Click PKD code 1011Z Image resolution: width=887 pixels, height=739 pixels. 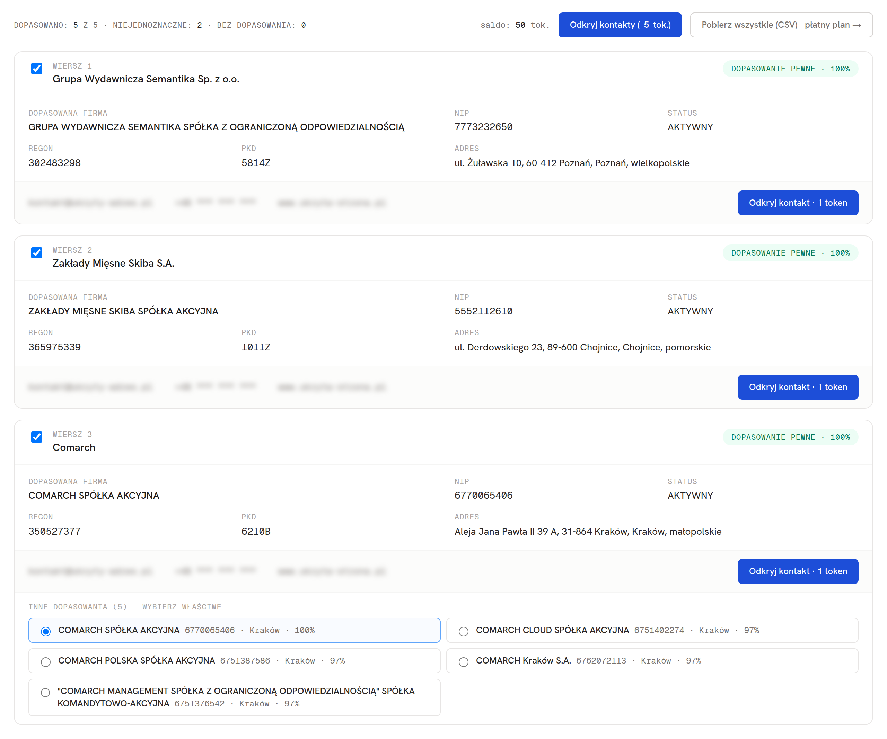click(256, 347)
